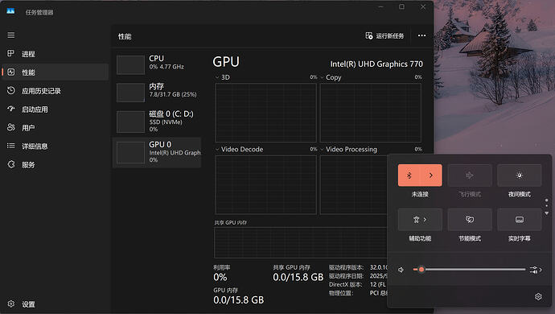Click the 性能 sidebar icon

click(x=11, y=72)
